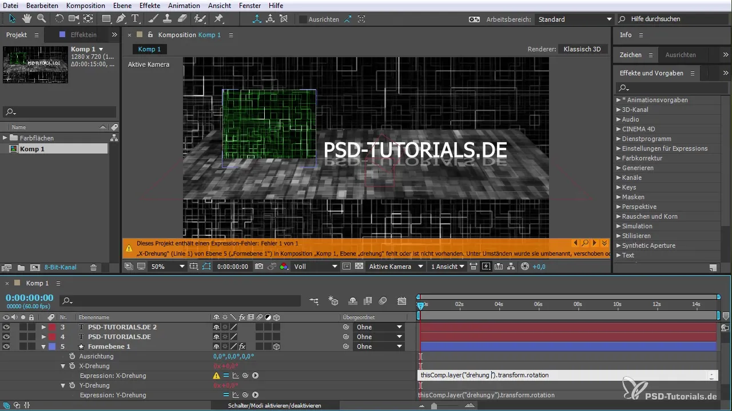Open the Effekte menu
This screenshot has width=732, height=411.
click(150, 6)
